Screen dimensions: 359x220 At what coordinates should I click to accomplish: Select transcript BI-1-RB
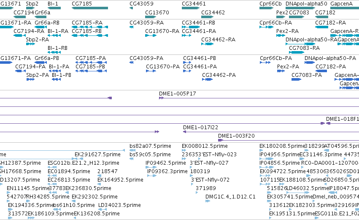[x=57, y=48]
